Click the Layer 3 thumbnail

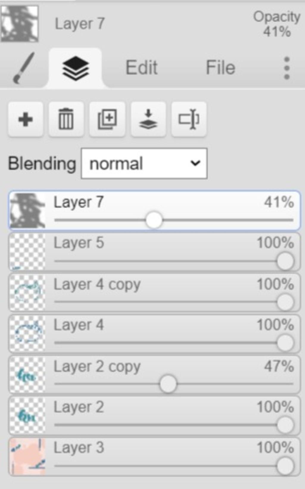pos(28,457)
